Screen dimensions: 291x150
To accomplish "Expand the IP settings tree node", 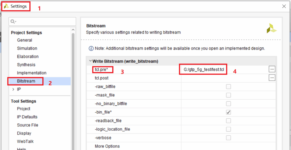I will click(x=13, y=89).
